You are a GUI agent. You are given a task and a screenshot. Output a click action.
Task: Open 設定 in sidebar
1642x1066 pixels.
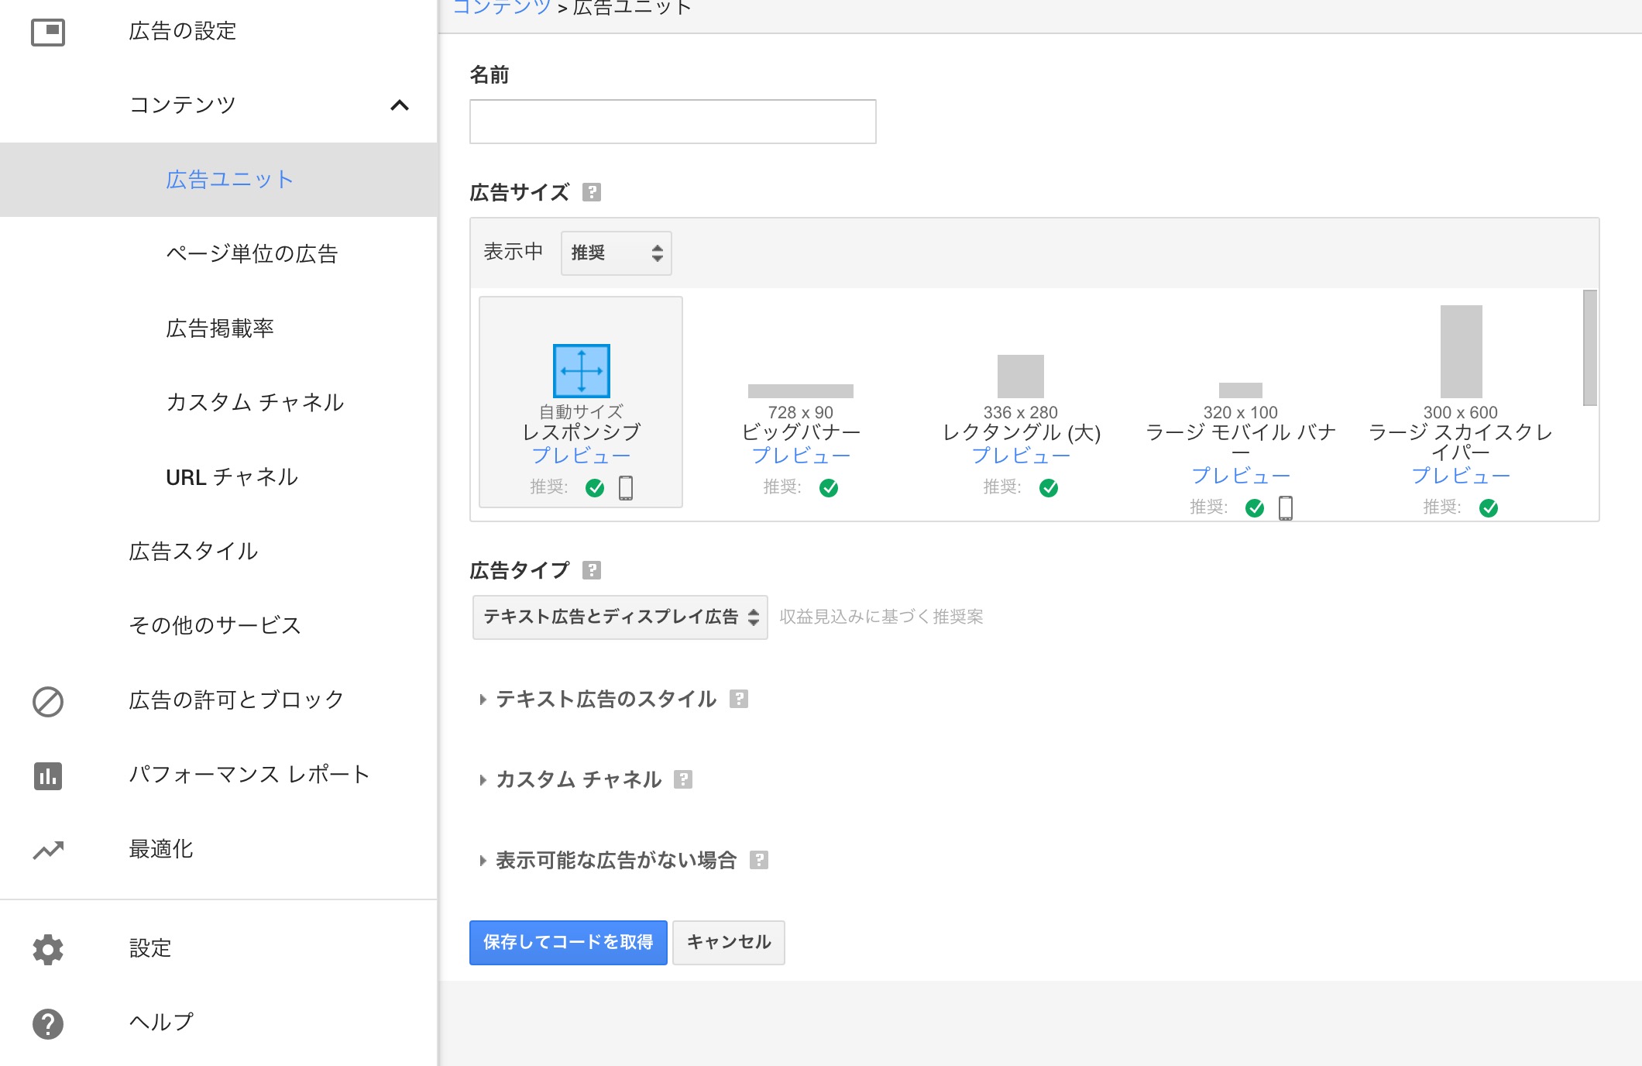click(x=149, y=947)
